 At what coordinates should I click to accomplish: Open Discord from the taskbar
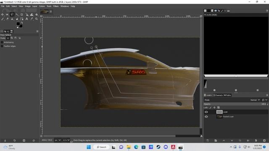pyautogui.click(x=166, y=147)
